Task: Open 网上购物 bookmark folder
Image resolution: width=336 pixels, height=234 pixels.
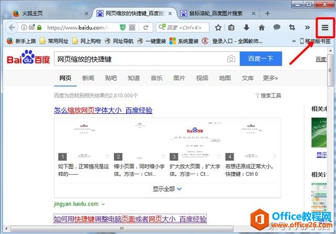Action: pyautogui.click(x=86, y=41)
